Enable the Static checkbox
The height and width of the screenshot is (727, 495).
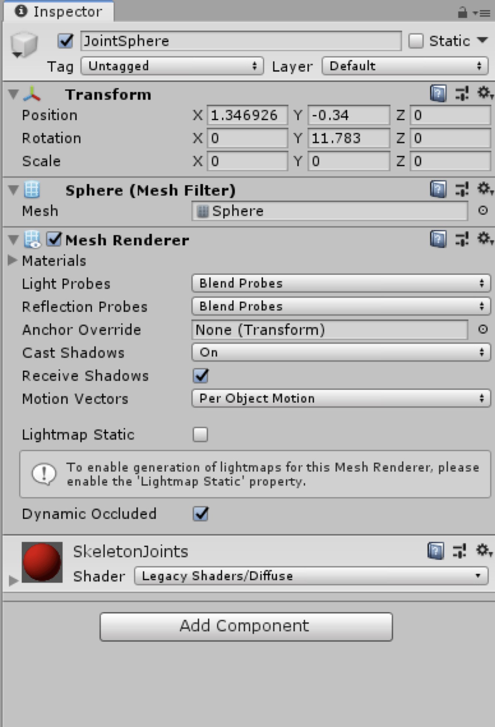[416, 41]
